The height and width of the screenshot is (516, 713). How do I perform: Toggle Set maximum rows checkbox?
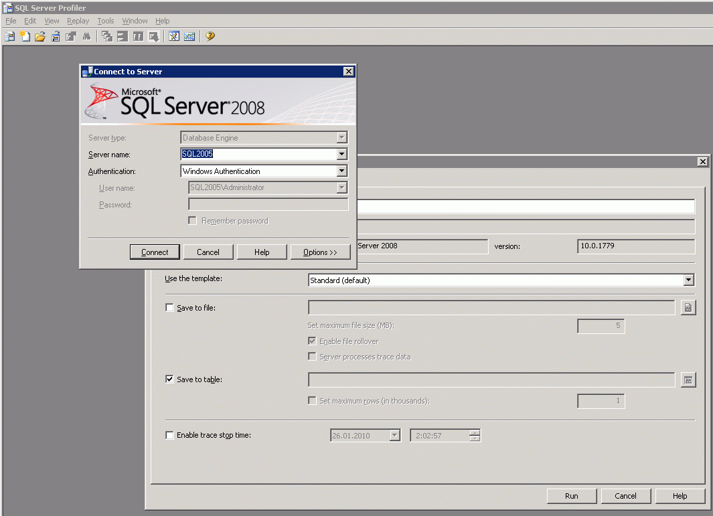point(312,400)
